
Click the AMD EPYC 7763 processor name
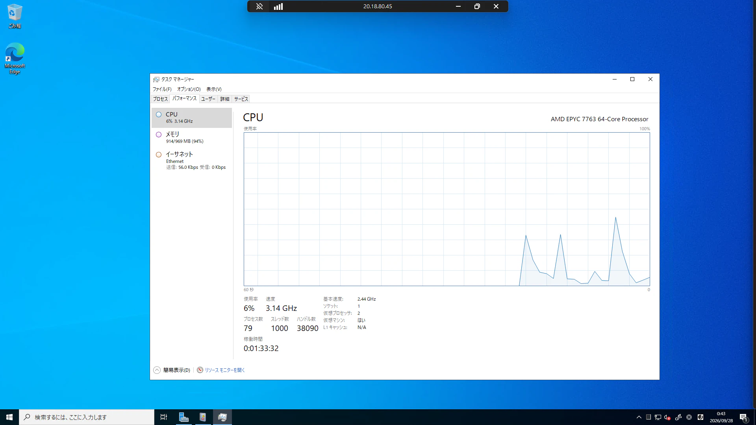[x=599, y=119]
